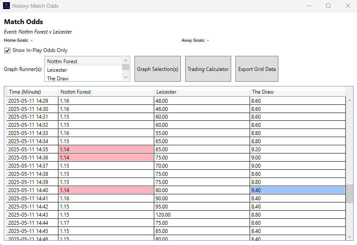Viewport: 357px width, 245px height.
Task: Select the 2025-05-11 14:35 time cell
Action: (33, 150)
